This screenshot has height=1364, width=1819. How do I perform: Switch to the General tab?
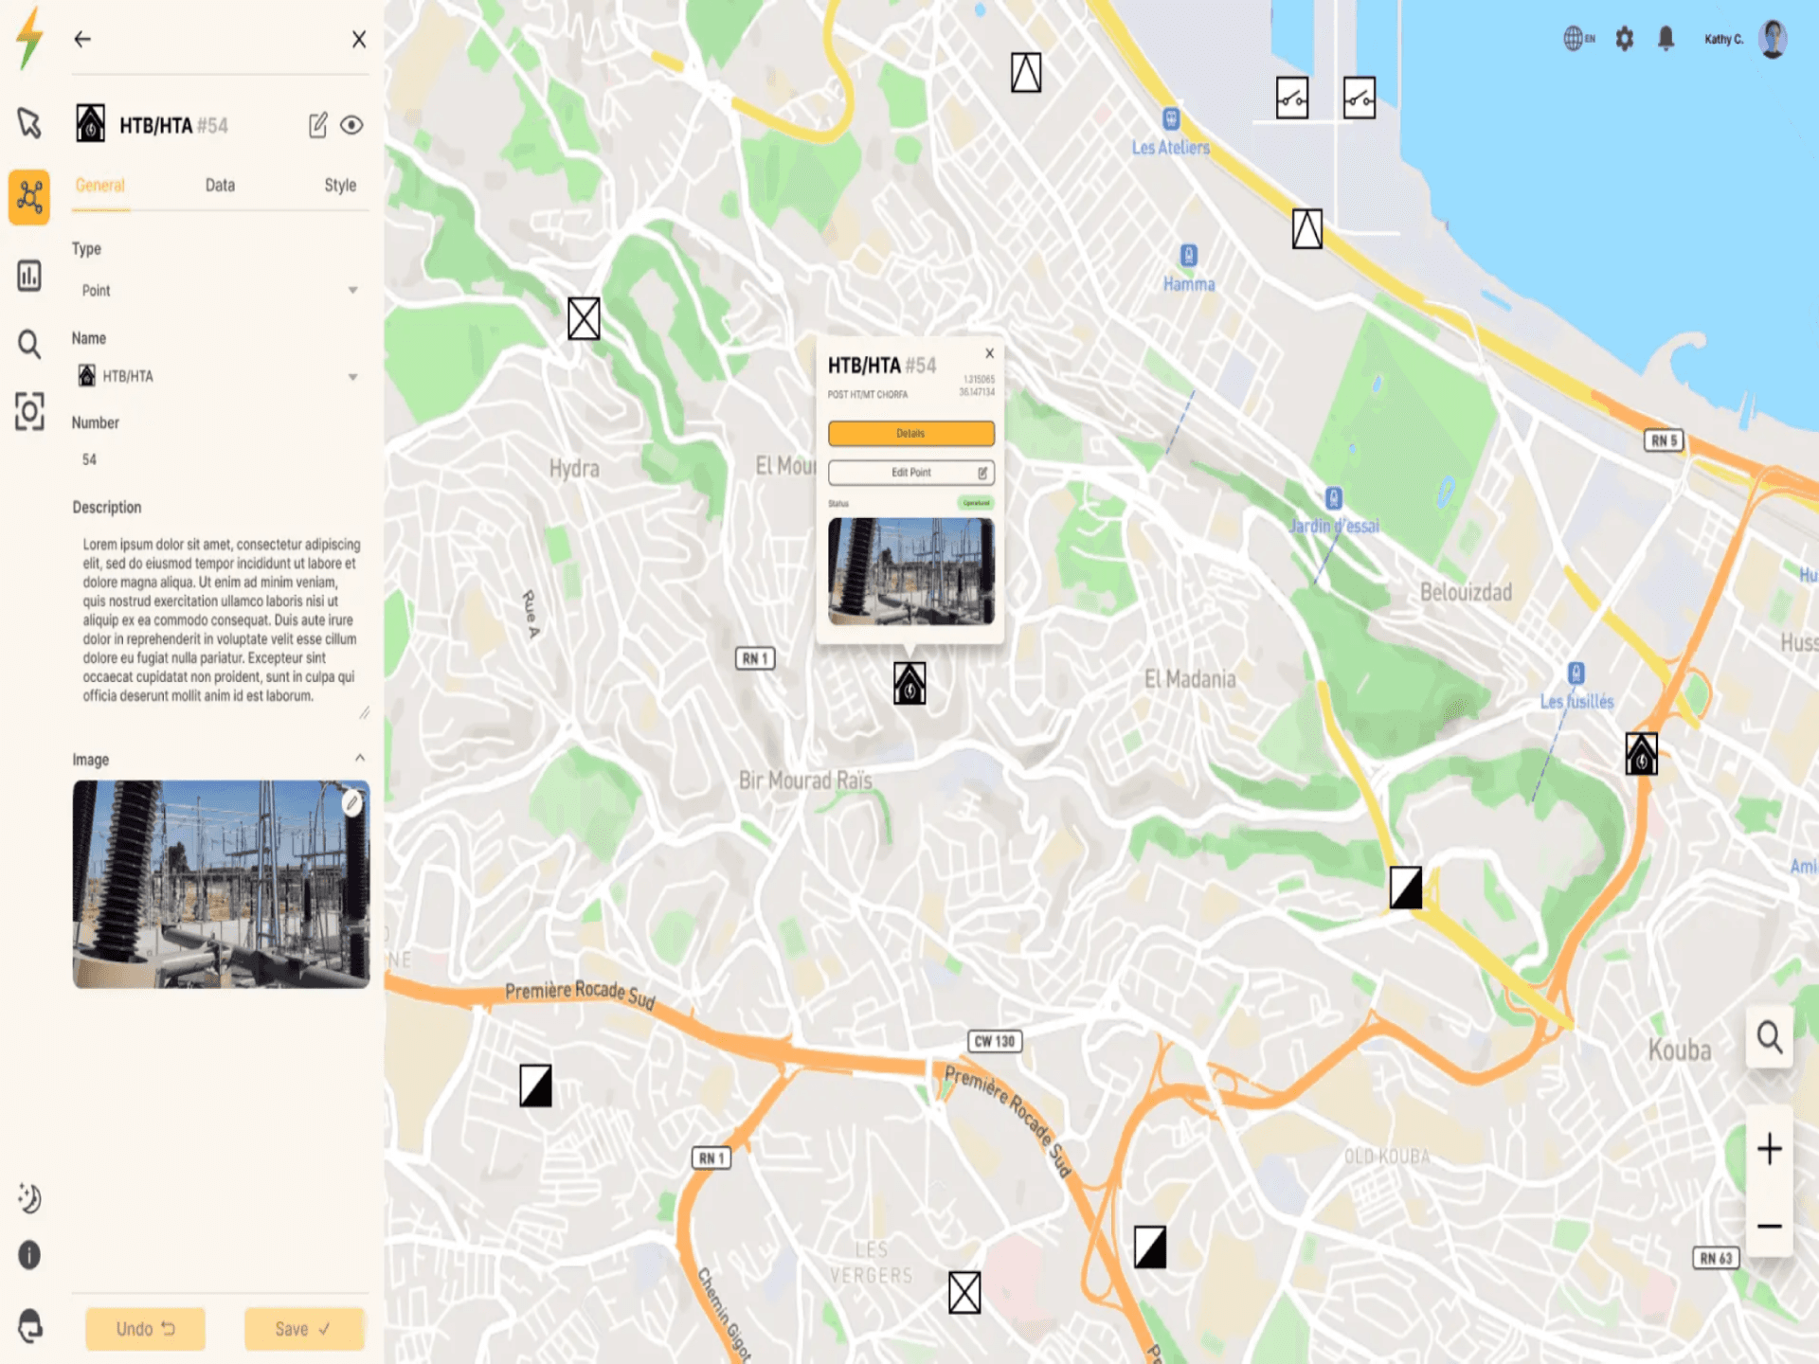(100, 186)
